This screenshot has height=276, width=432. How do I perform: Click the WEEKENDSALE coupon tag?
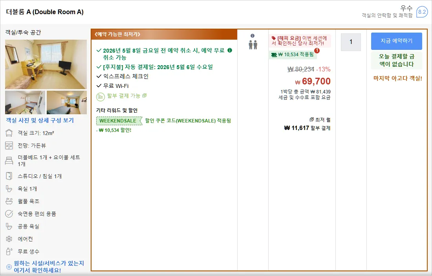coord(119,121)
